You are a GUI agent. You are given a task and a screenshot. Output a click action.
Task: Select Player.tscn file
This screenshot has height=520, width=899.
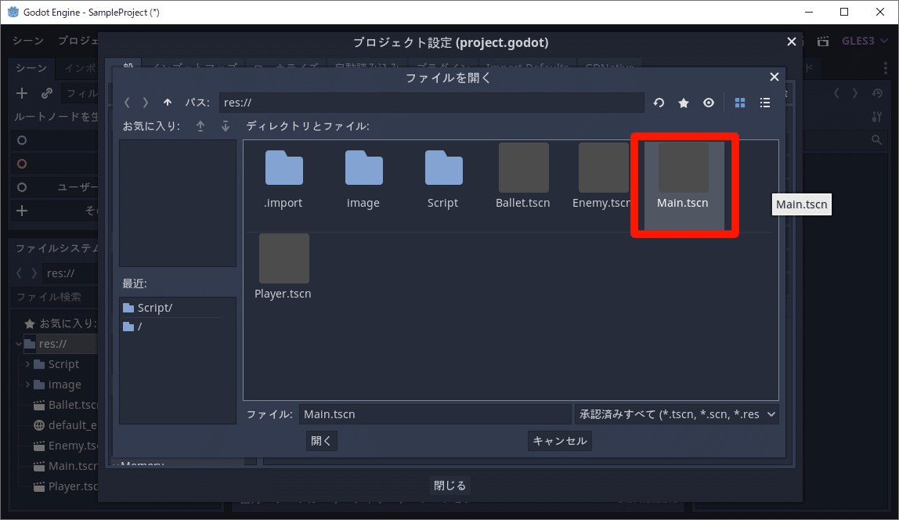[x=283, y=267]
